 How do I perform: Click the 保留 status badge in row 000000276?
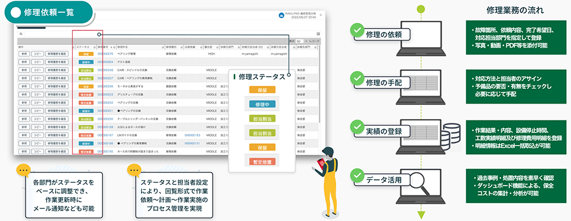[86, 54]
